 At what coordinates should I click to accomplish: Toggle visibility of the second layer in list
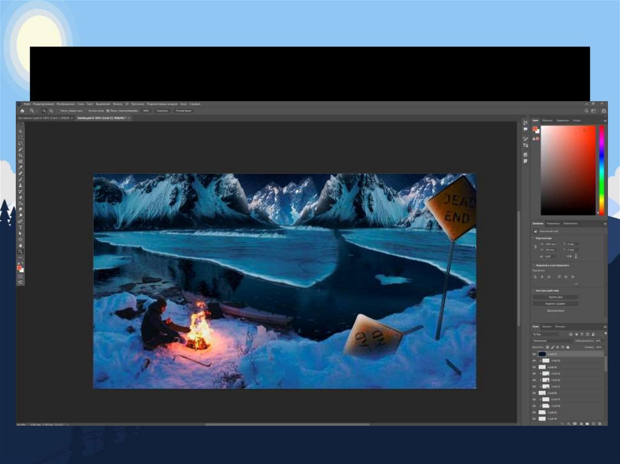pos(534,361)
